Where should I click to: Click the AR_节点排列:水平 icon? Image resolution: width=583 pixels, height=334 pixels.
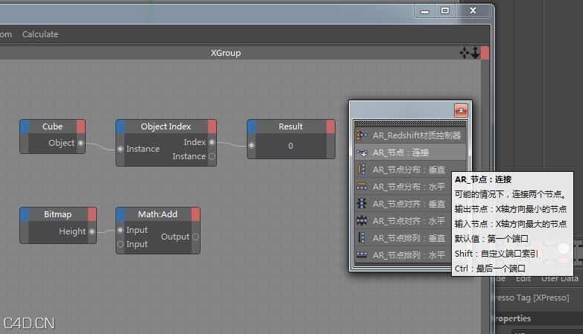[362, 255]
